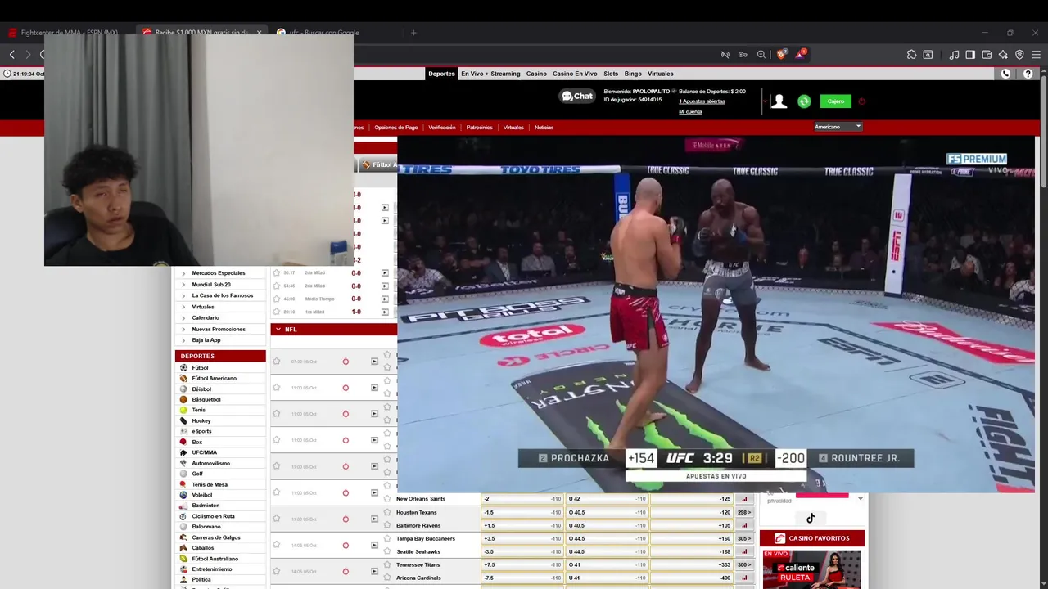Open the Mi cuenta link
The height and width of the screenshot is (589, 1048).
pyautogui.click(x=690, y=111)
